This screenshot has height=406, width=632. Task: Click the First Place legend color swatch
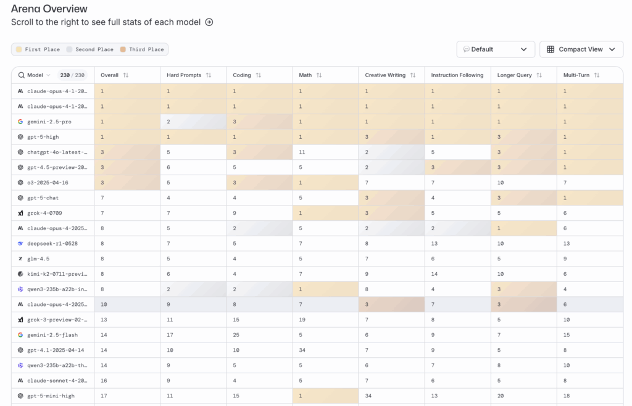[x=19, y=49]
